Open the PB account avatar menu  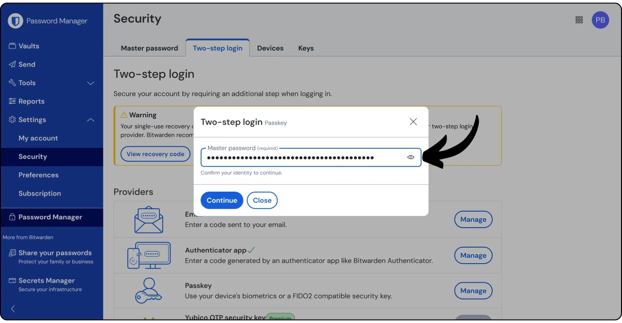click(x=600, y=20)
